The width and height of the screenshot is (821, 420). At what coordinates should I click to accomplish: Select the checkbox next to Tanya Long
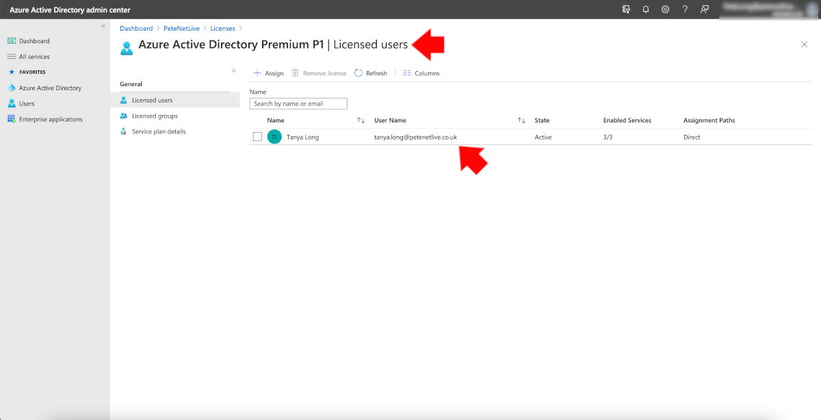(x=257, y=137)
